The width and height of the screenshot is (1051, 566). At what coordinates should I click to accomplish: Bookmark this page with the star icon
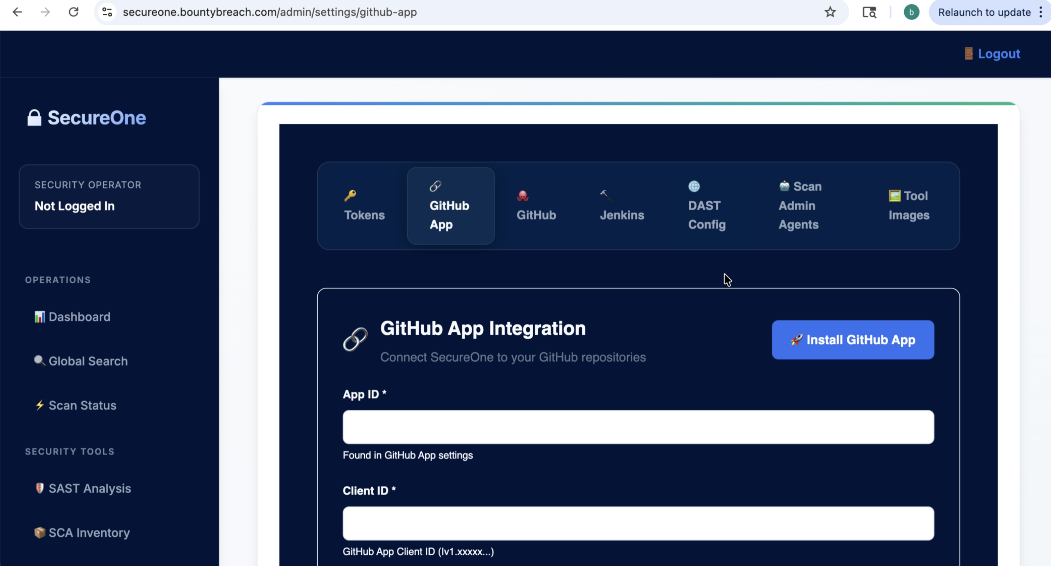click(830, 12)
